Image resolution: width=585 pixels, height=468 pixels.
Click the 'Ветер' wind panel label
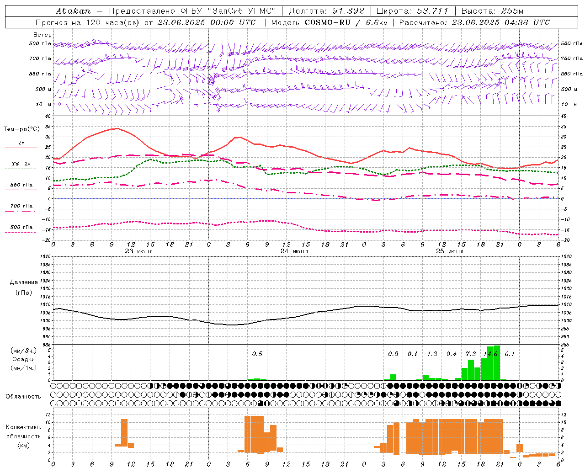point(43,35)
